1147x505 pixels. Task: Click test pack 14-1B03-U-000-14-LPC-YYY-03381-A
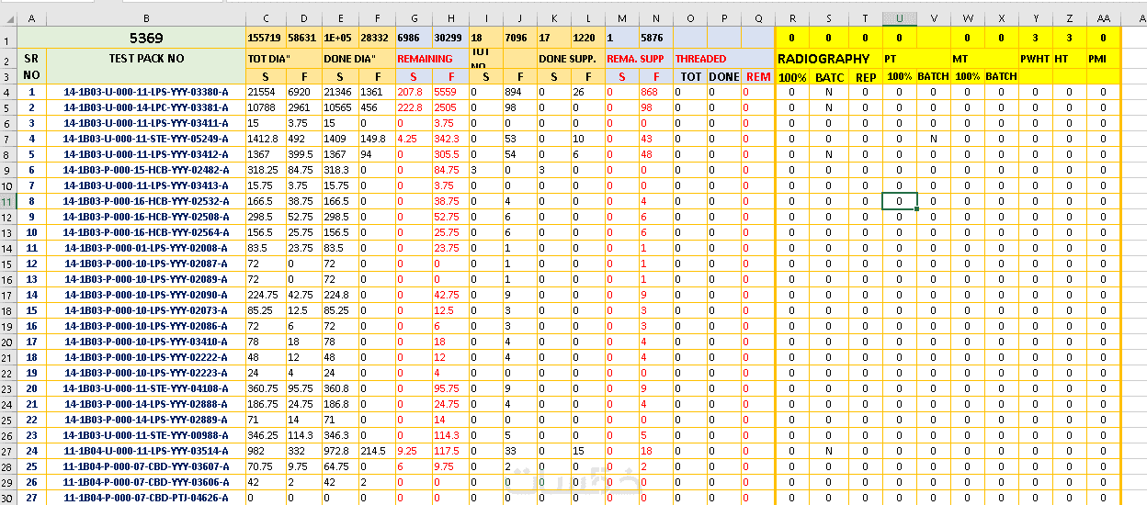pos(145,107)
